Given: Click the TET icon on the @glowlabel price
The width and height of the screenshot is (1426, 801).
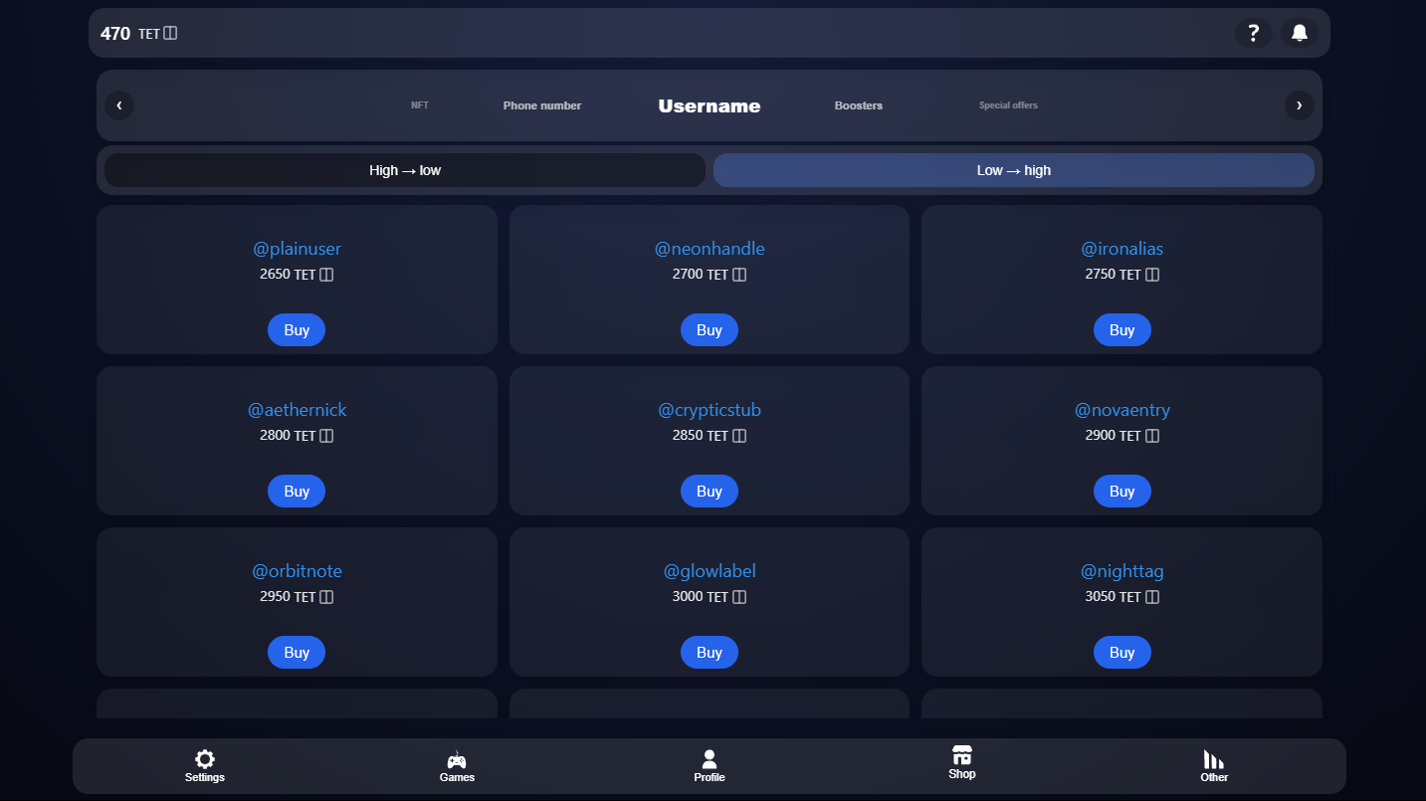Looking at the screenshot, I should tap(738, 596).
